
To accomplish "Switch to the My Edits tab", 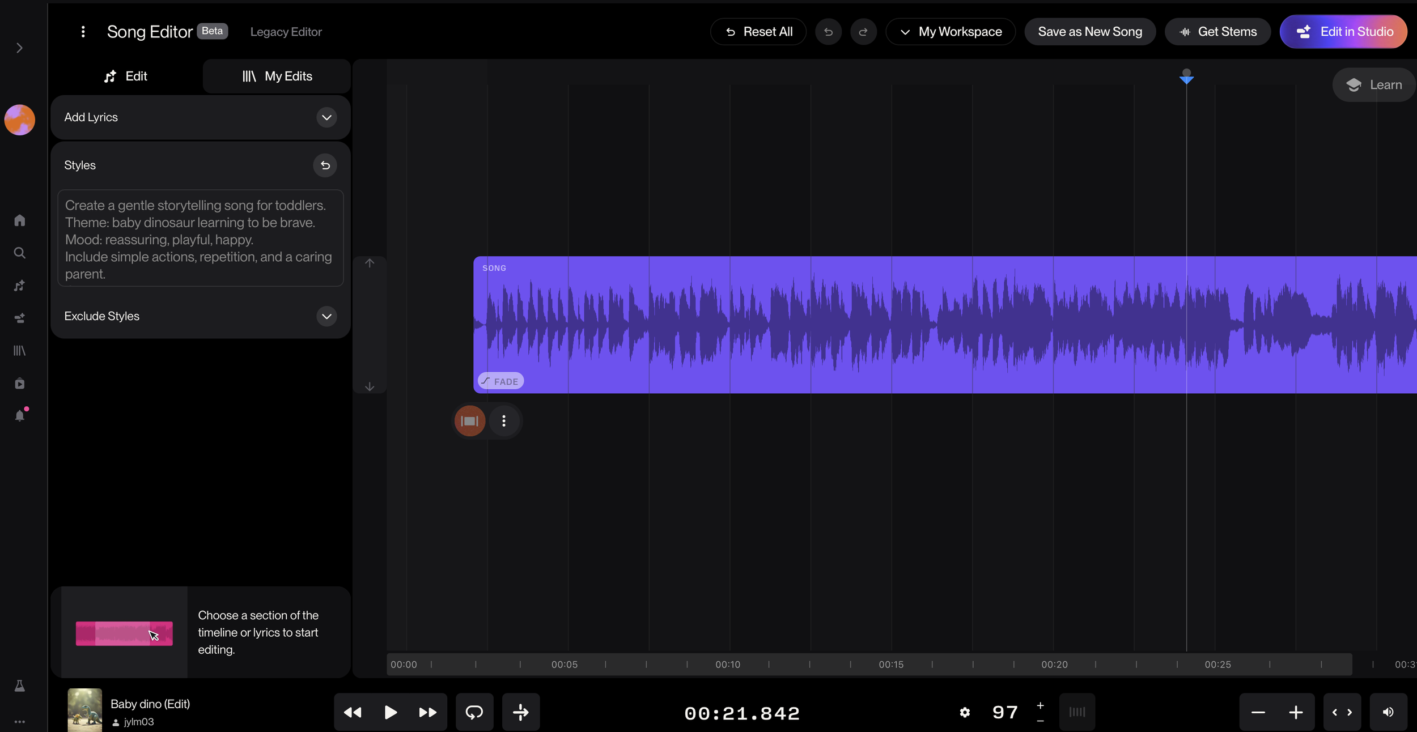I will pyautogui.click(x=277, y=76).
